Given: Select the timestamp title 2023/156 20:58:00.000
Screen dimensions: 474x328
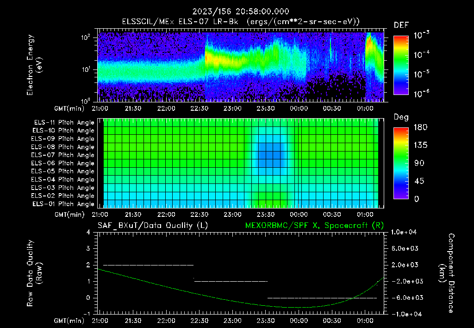Looking at the screenshot, I should pyautogui.click(x=241, y=12).
